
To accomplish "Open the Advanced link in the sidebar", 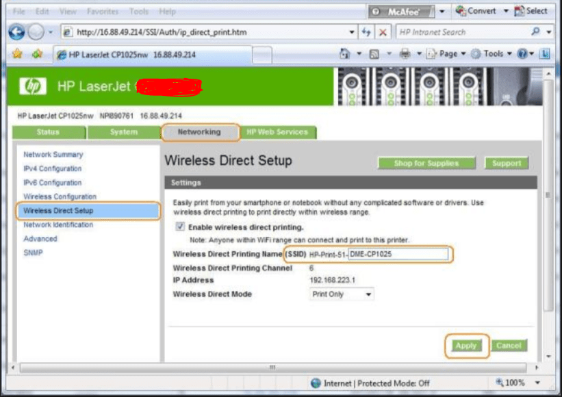I will (40, 239).
